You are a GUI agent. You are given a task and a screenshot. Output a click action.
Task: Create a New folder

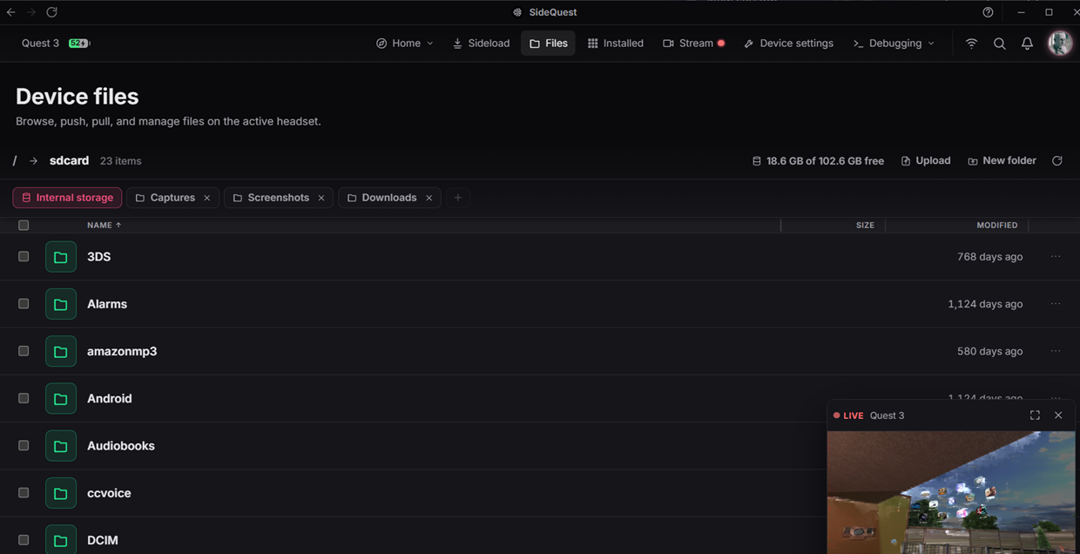[x=1002, y=161]
